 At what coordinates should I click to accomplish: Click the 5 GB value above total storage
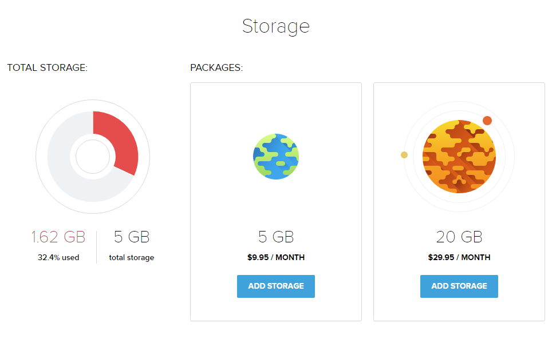(x=132, y=237)
